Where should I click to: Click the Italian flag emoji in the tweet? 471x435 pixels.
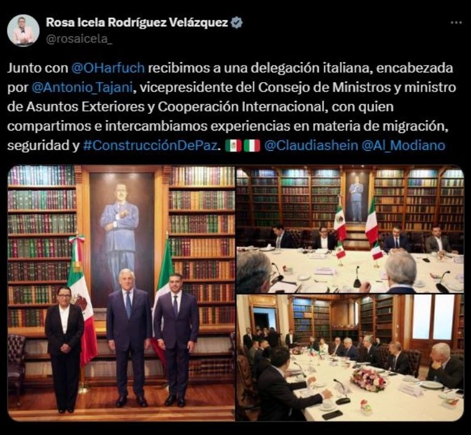click(251, 145)
